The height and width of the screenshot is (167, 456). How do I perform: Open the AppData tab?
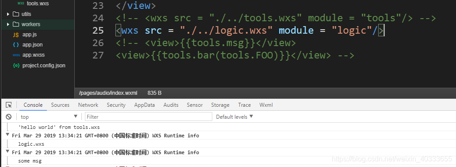145,105
